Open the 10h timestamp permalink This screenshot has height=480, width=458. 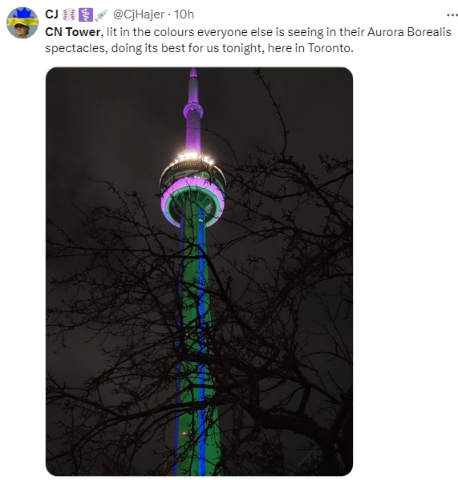[184, 14]
